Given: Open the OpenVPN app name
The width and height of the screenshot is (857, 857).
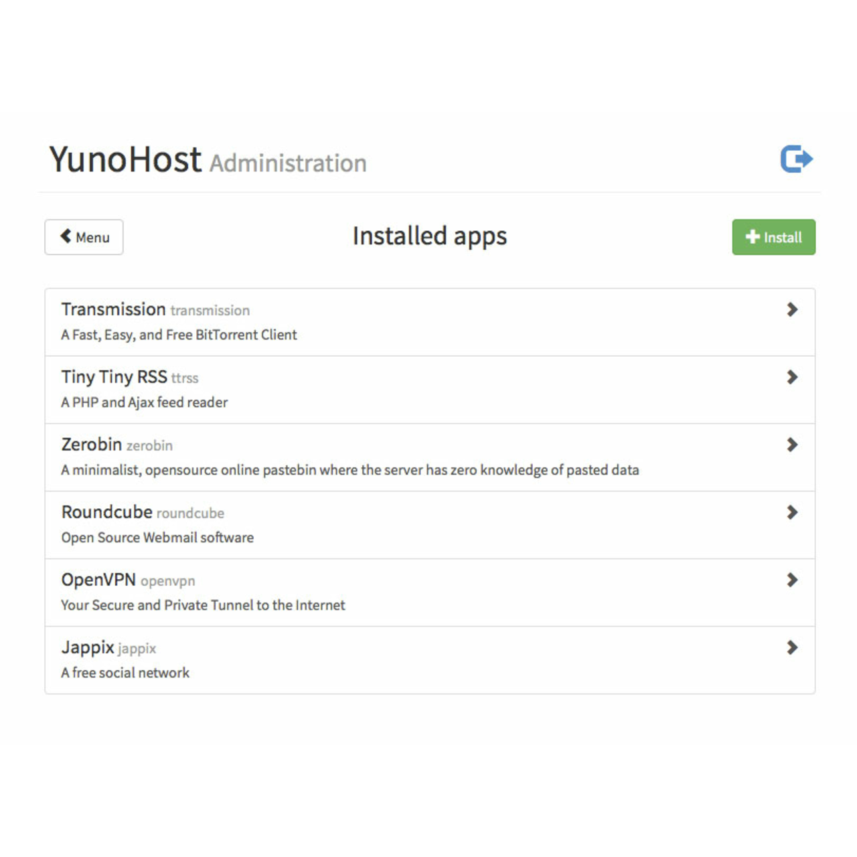Looking at the screenshot, I should (x=98, y=580).
